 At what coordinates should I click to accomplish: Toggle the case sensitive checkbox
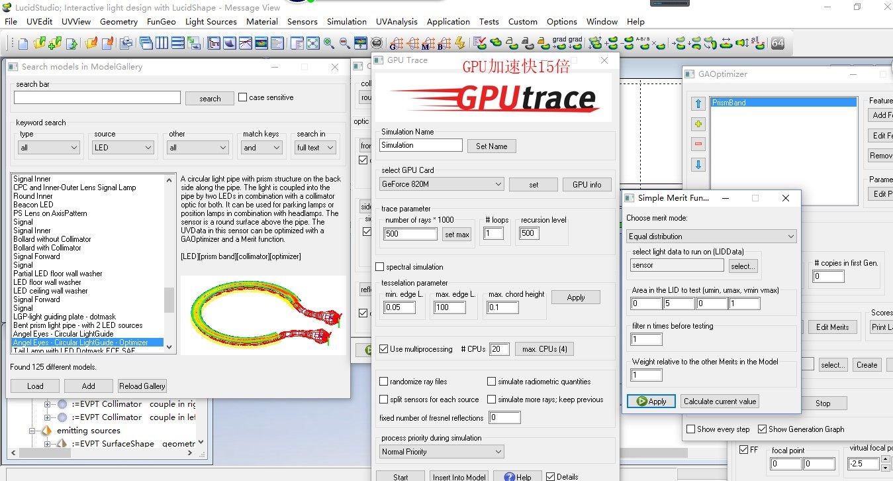pyautogui.click(x=242, y=97)
